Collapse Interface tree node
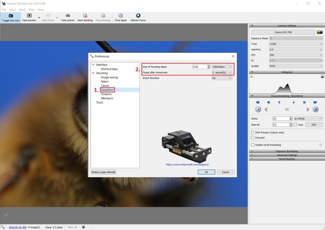Screen dimensions: 325x230 93,64
